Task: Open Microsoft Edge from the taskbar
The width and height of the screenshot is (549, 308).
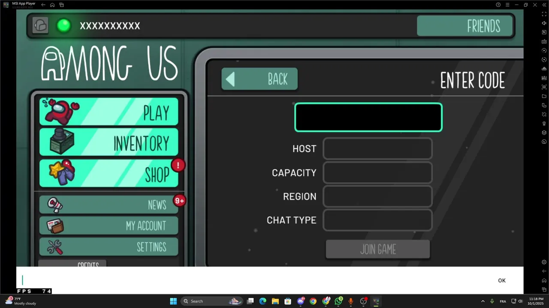Action: pos(263,301)
